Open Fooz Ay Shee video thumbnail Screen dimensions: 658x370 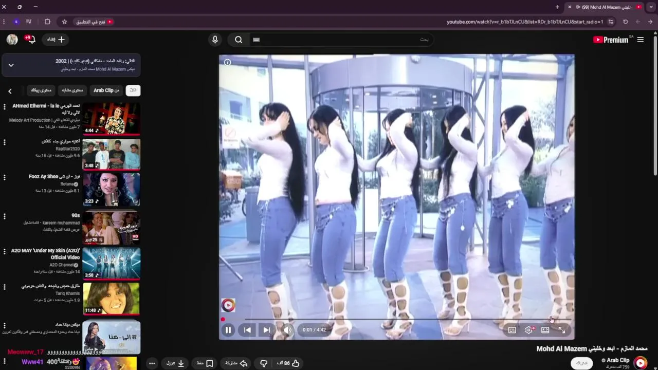coord(111,190)
